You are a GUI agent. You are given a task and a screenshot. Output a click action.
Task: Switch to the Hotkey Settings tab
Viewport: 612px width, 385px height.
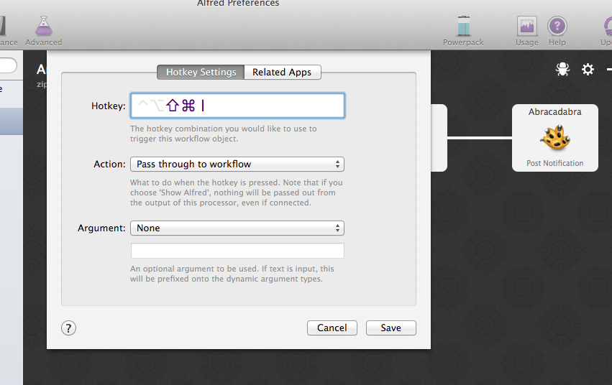tap(201, 72)
